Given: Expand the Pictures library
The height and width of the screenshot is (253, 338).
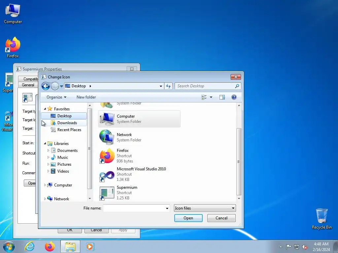Looking at the screenshot, I should (48, 164).
